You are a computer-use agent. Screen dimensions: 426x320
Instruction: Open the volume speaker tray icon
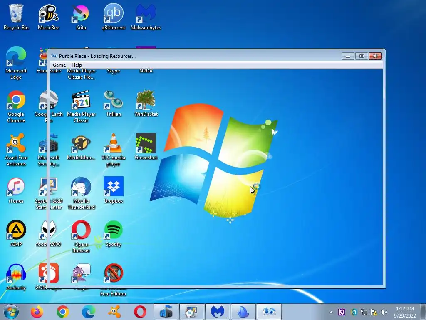pos(384,312)
